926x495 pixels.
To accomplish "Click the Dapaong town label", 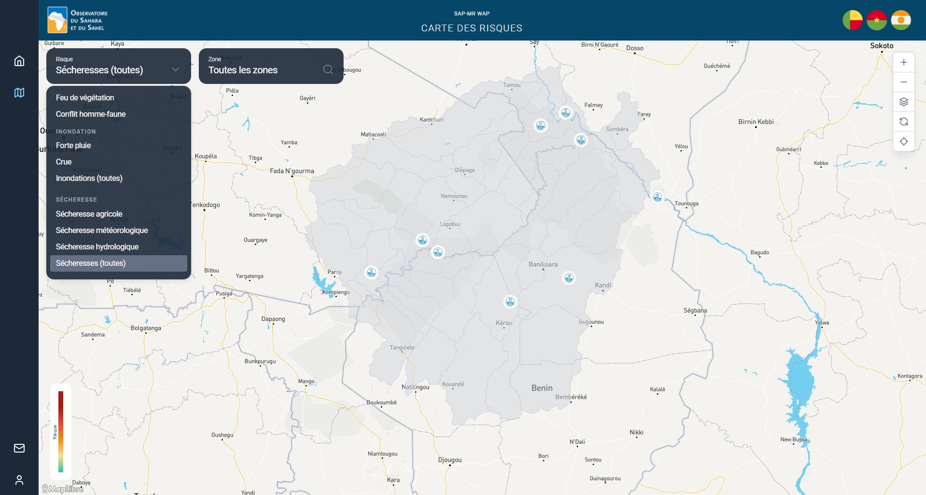I will [x=273, y=319].
